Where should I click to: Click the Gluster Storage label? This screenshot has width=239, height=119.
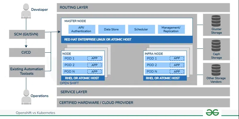(216, 31)
